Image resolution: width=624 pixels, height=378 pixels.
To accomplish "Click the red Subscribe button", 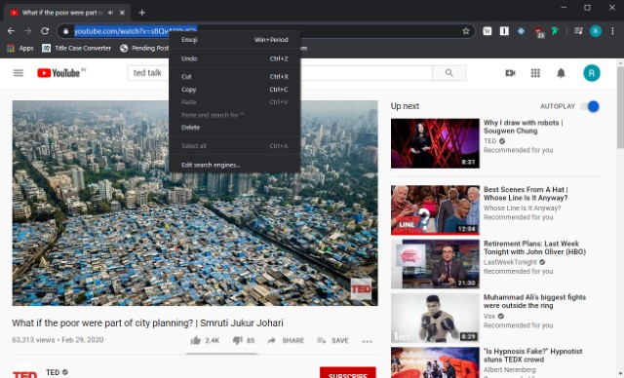I will point(348,373).
